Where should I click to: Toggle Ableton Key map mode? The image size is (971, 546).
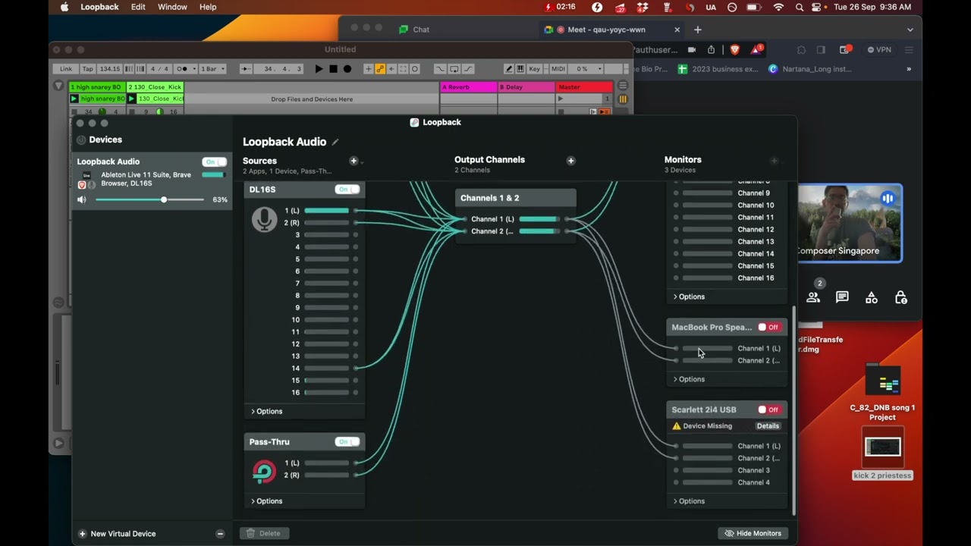point(535,69)
